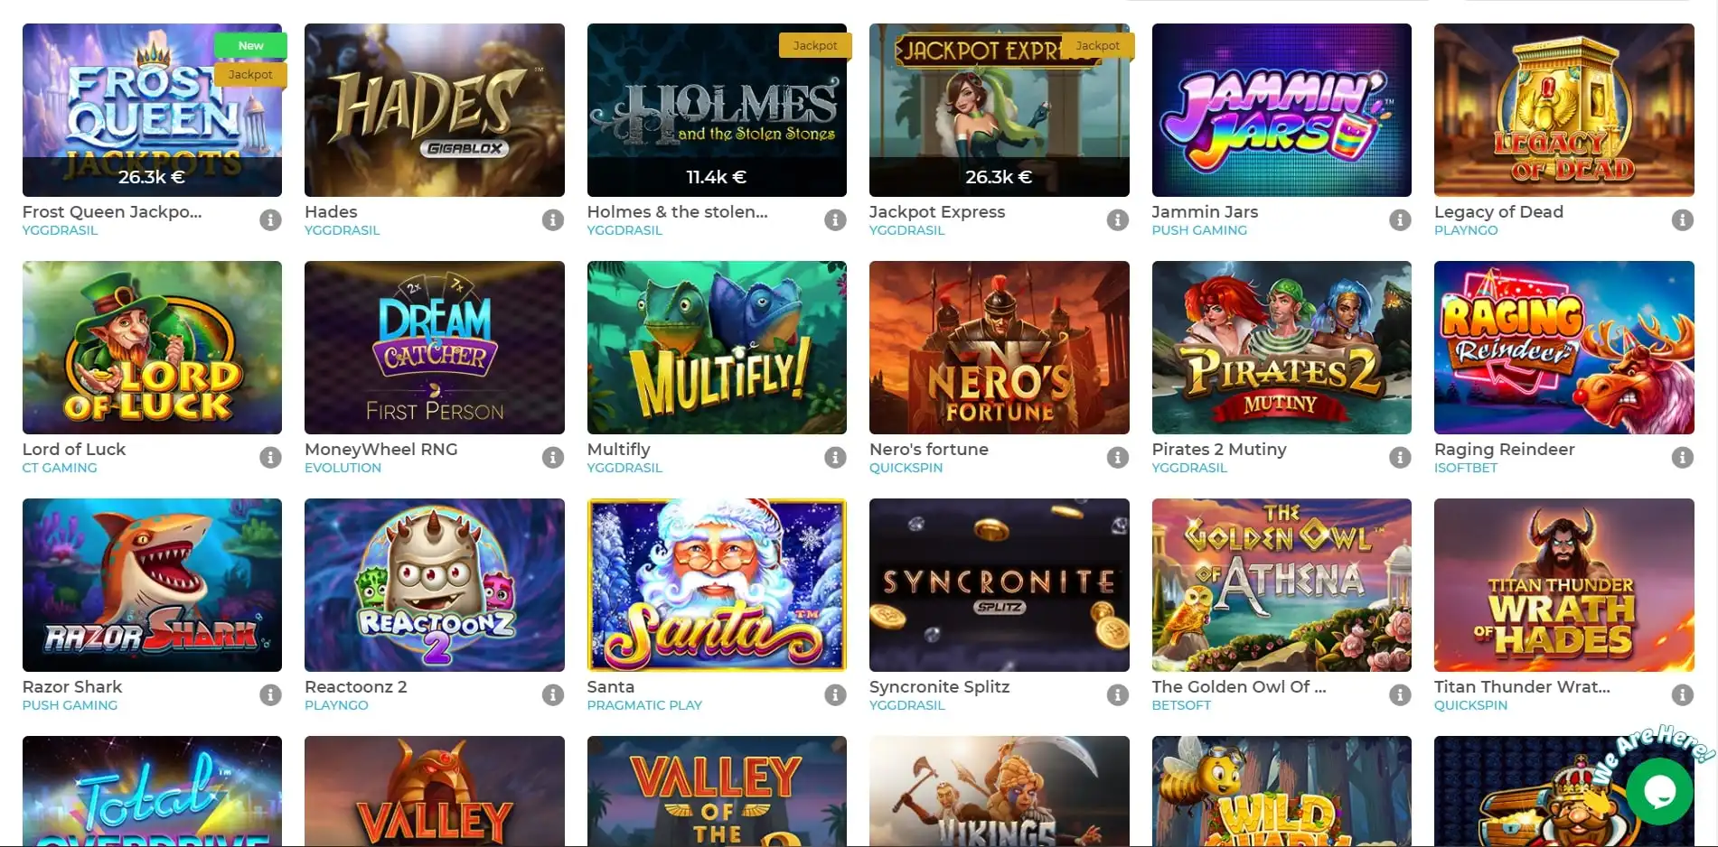
Task: Open info icon for Titan Thunder Wrath
Action: (1682, 694)
